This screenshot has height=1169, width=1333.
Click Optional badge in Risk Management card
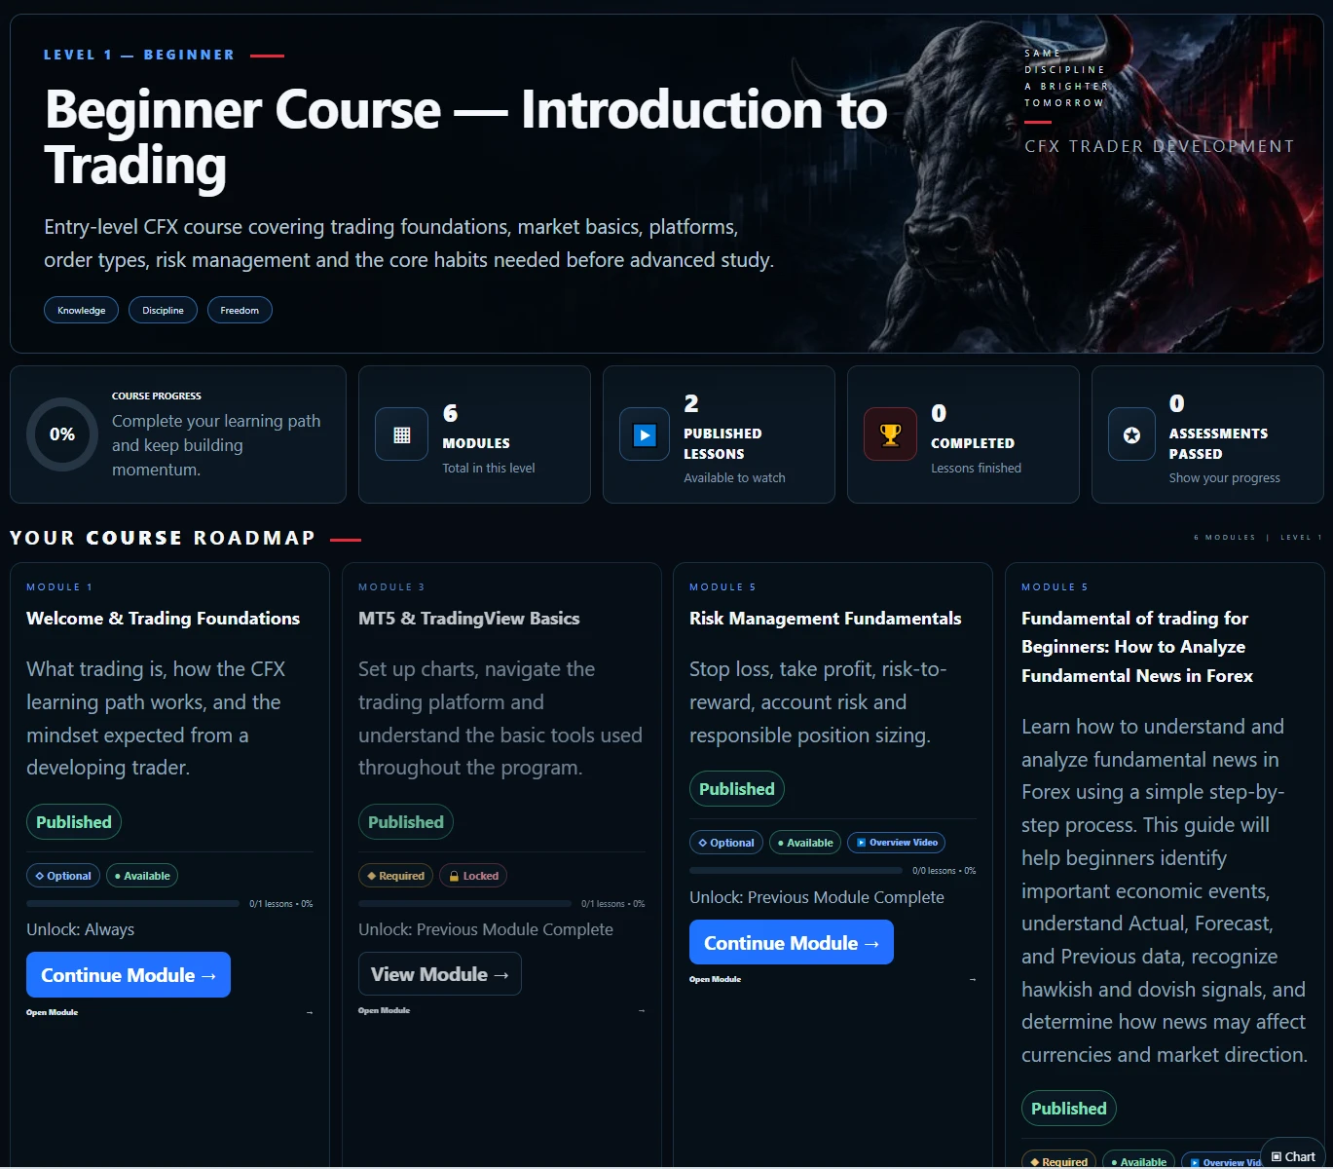726,843
